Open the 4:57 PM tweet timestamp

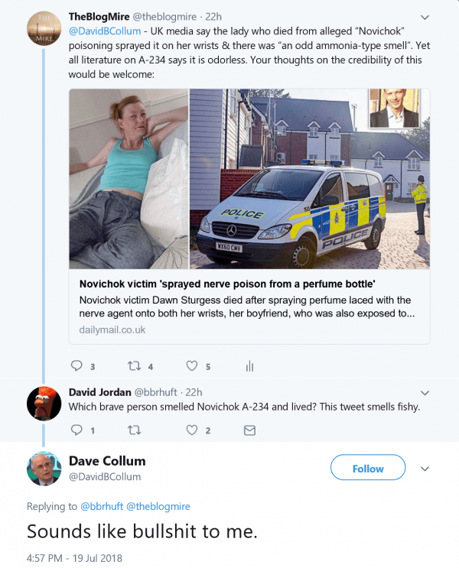[x=74, y=557]
